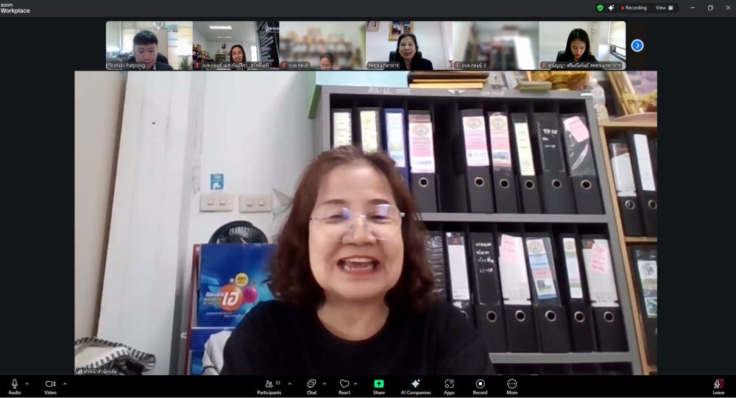Open the More options menu
Screen dimensions: 736x398
coord(512,385)
